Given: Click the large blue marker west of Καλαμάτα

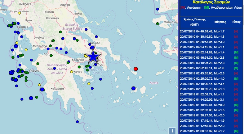Looking at the screenshot, I should point(42,90).
